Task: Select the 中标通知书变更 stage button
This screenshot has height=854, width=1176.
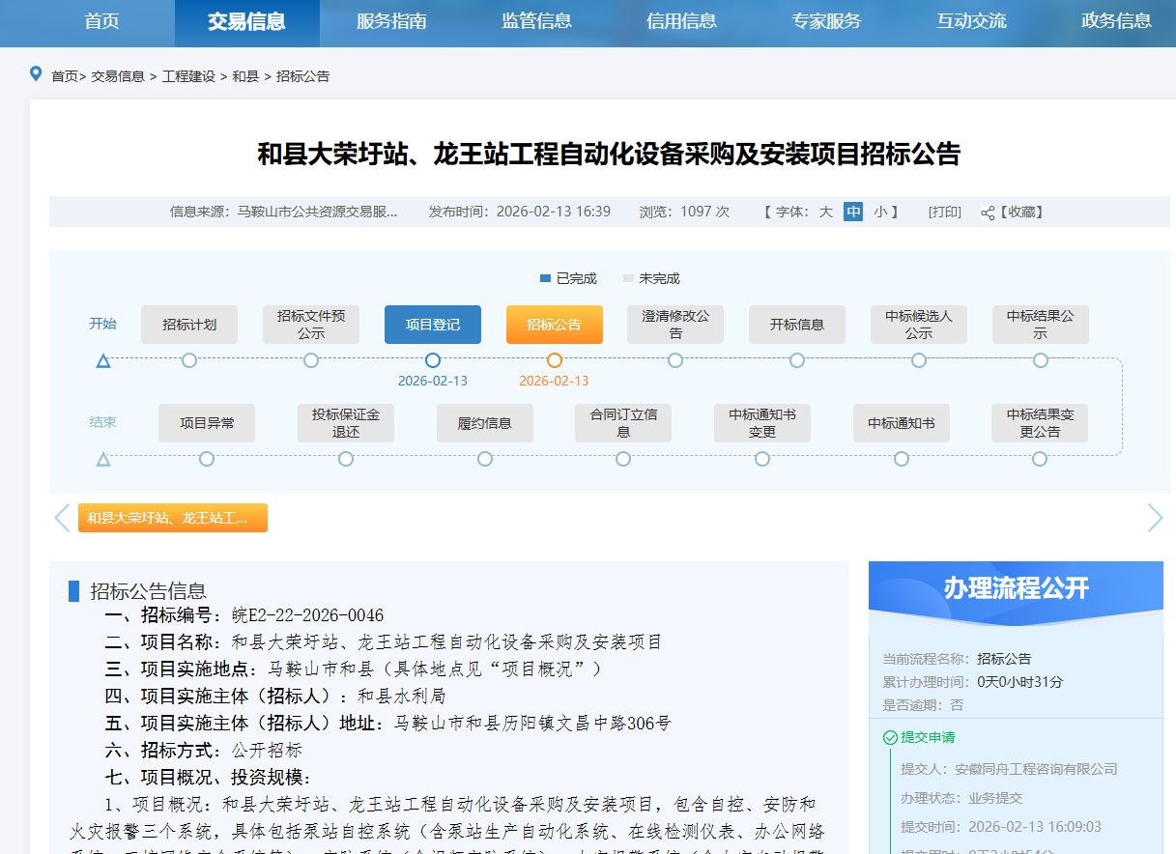Action: (x=762, y=423)
